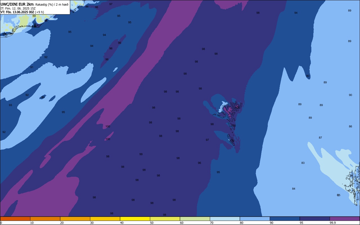Click the map value 59 over land
This screenshot has width=360, height=225.
34,16
